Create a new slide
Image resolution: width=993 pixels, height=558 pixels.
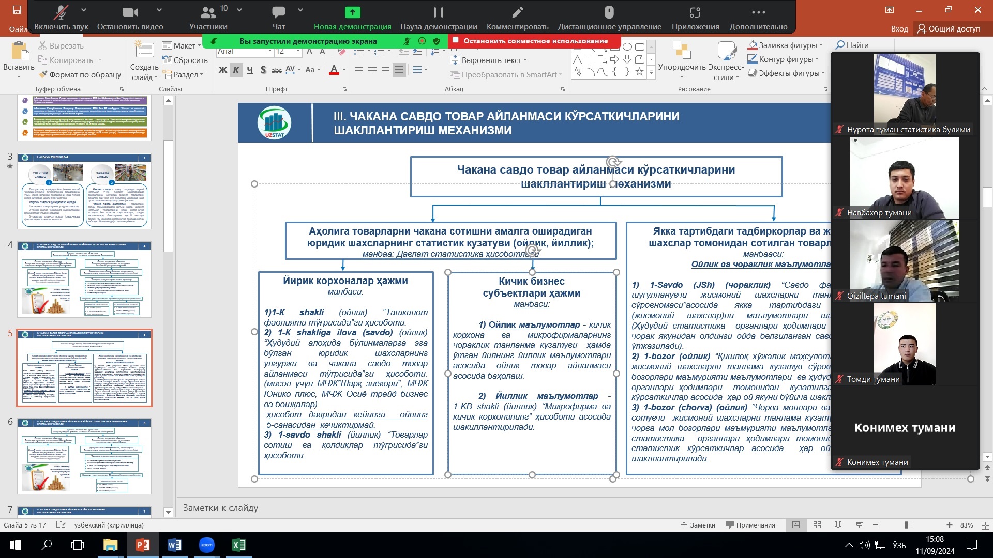(x=144, y=62)
